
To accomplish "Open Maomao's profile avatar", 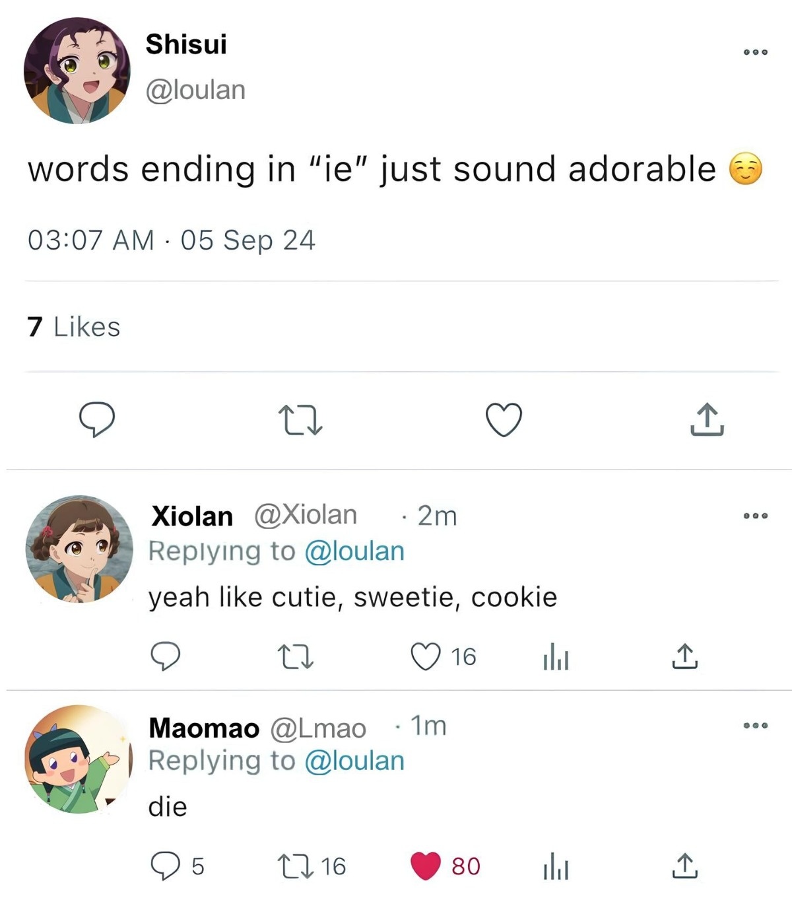I will coord(78,759).
